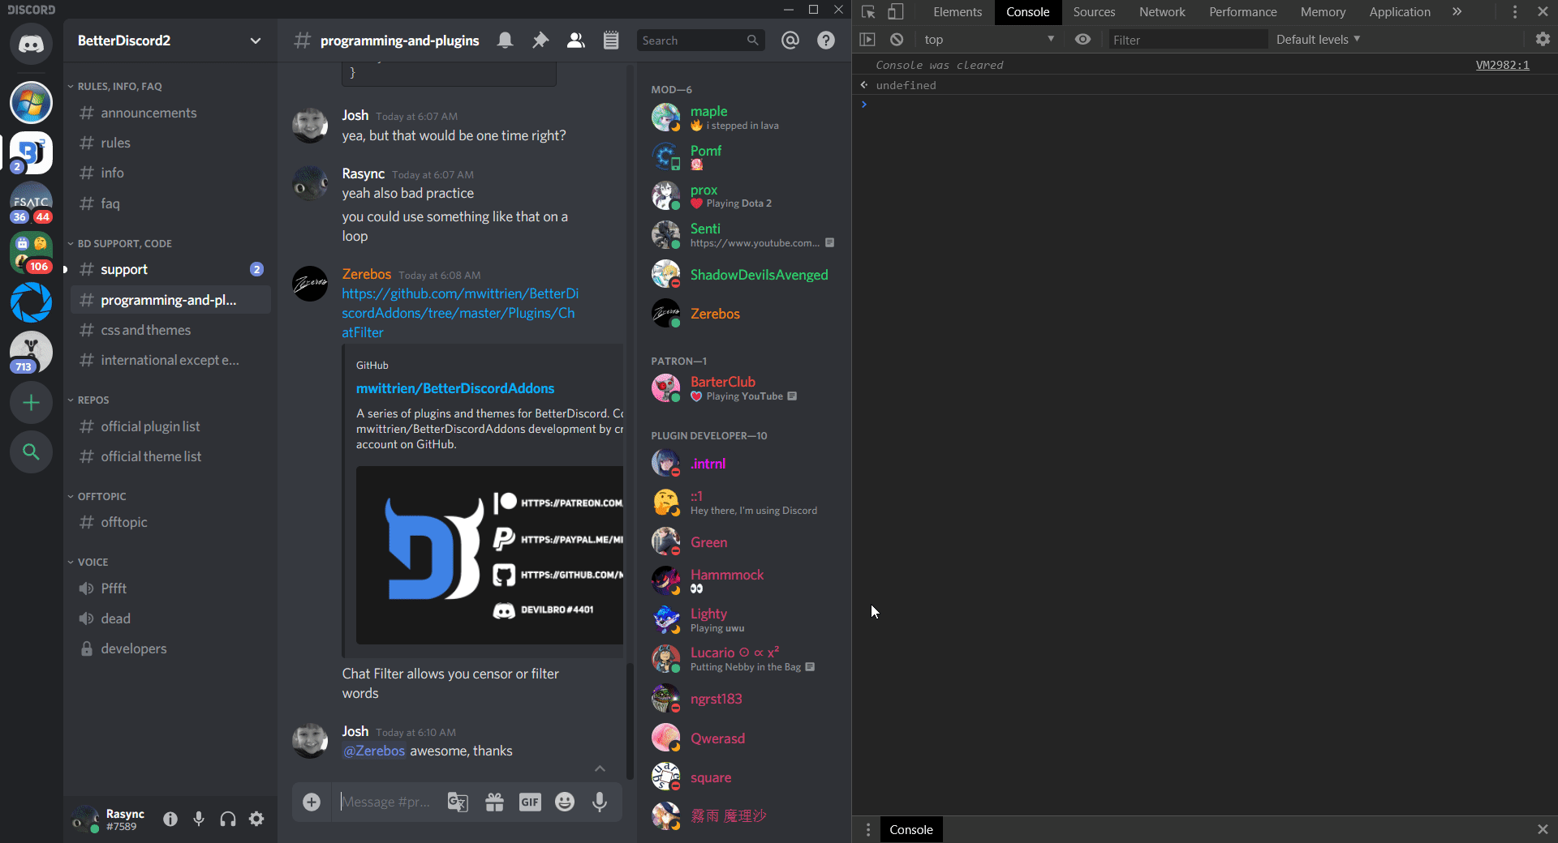1558x843 pixels.
Task: Click the add server plus button
Action: (x=31, y=402)
